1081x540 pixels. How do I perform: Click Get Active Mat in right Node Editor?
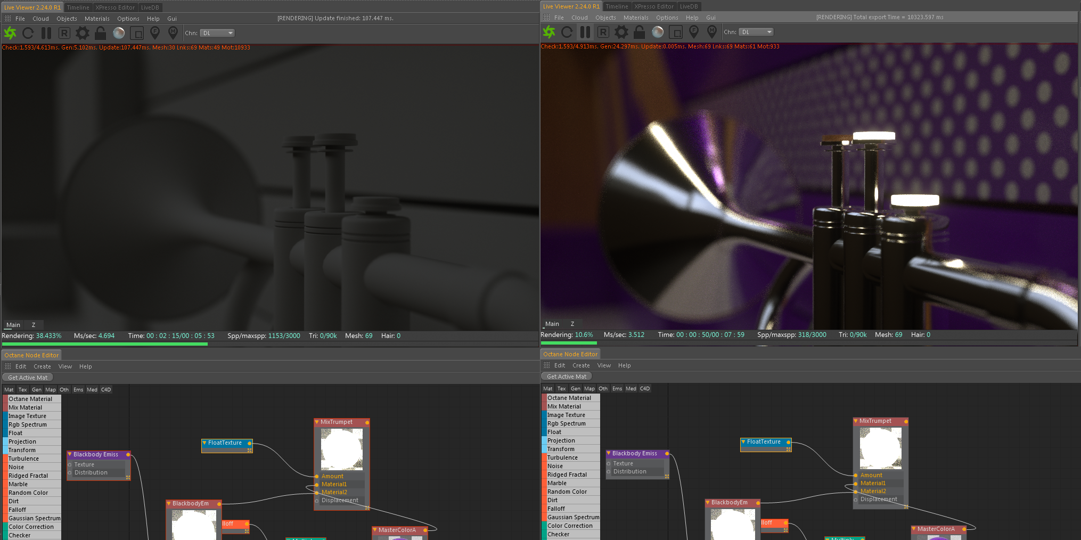point(567,377)
